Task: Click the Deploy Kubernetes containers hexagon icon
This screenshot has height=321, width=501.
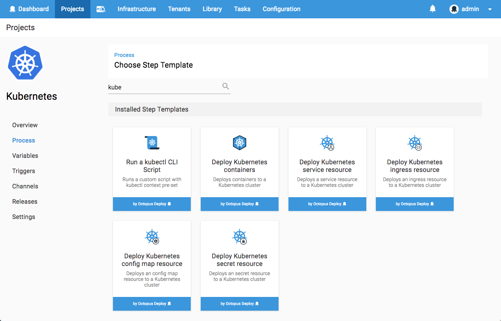Action: 239,142
